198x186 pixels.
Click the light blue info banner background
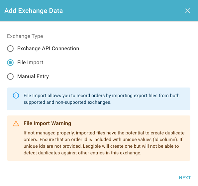click(99, 99)
